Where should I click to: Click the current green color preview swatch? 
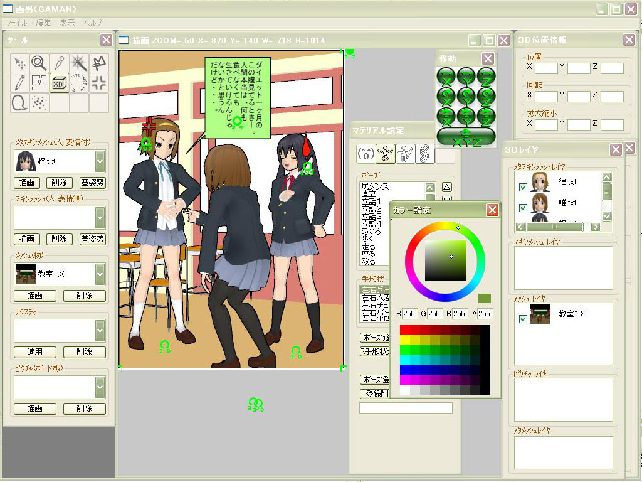click(485, 298)
